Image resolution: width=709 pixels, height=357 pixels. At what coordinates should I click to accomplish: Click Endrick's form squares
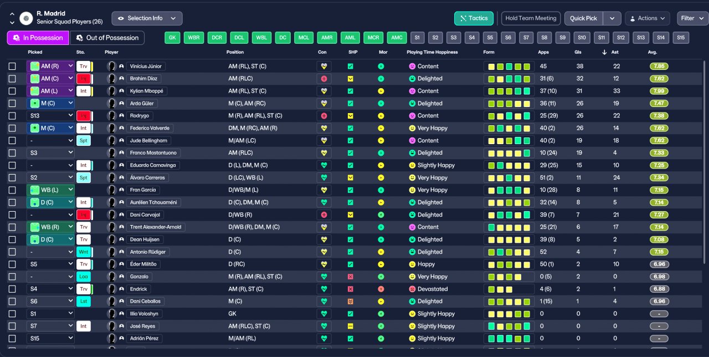tap(509, 289)
